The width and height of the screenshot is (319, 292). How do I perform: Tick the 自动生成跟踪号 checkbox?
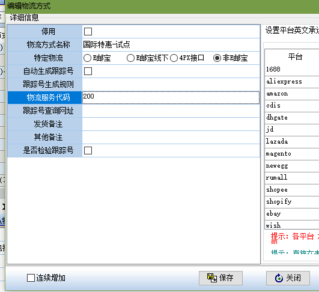tap(88, 71)
